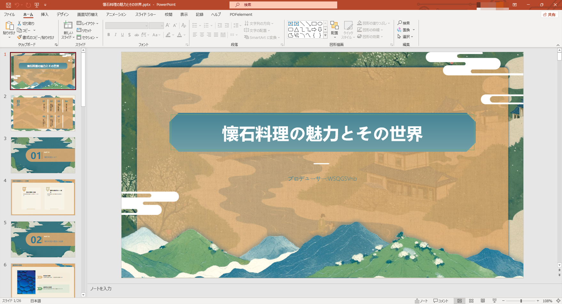The width and height of the screenshot is (562, 304).
Task: Click the Redo icon in quick access toolbar
Action: pyautogui.click(x=28, y=5)
